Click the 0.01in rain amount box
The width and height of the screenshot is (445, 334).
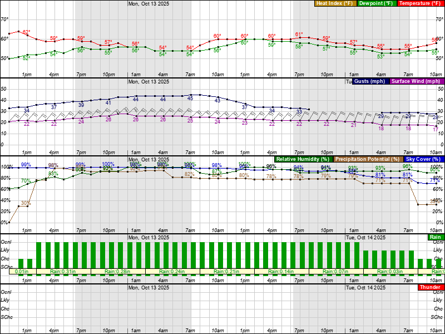[x=22, y=272]
